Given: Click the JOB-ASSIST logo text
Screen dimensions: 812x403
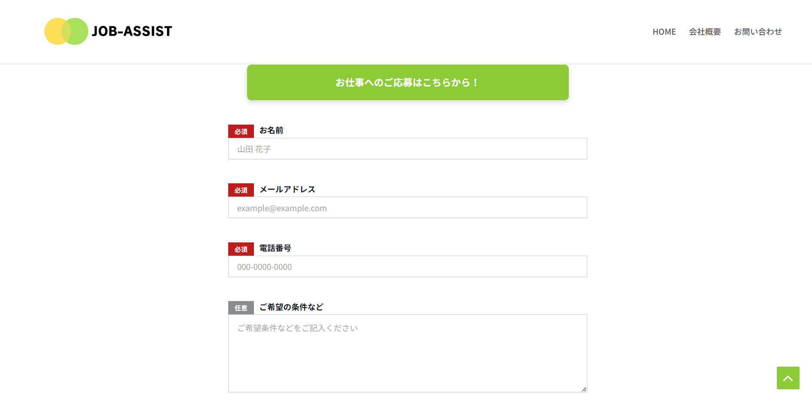Looking at the screenshot, I should 132,31.
